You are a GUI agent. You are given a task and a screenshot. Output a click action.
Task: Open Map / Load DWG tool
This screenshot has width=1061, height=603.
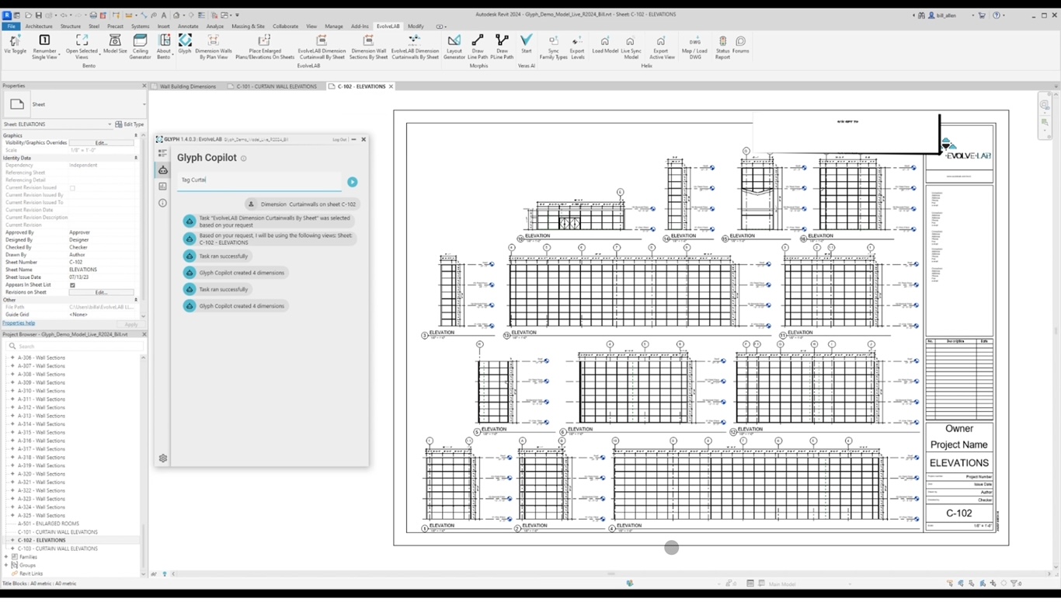[694, 47]
